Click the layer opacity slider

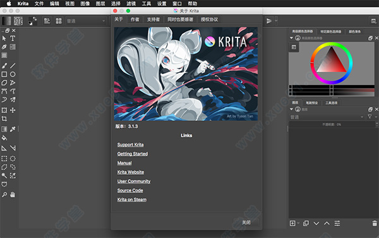tap(332, 125)
